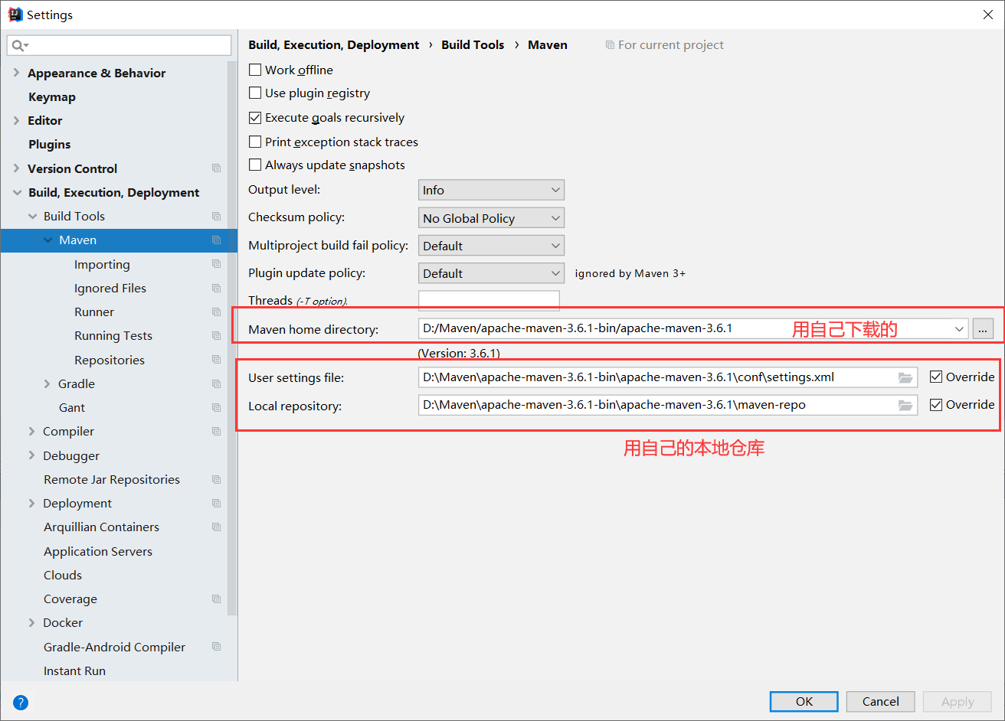The width and height of the screenshot is (1005, 721).
Task: Click the Cancel button
Action: tap(881, 701)
